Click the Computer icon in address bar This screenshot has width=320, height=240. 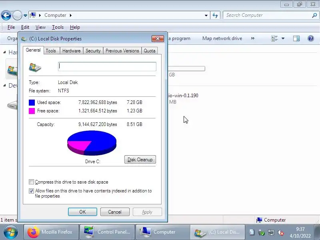click(x=33, y=15)
